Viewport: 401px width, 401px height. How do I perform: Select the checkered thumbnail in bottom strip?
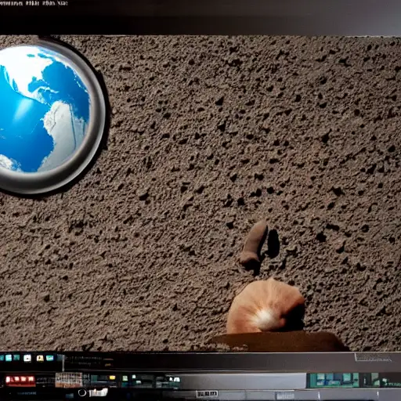[x=69, y=380]
